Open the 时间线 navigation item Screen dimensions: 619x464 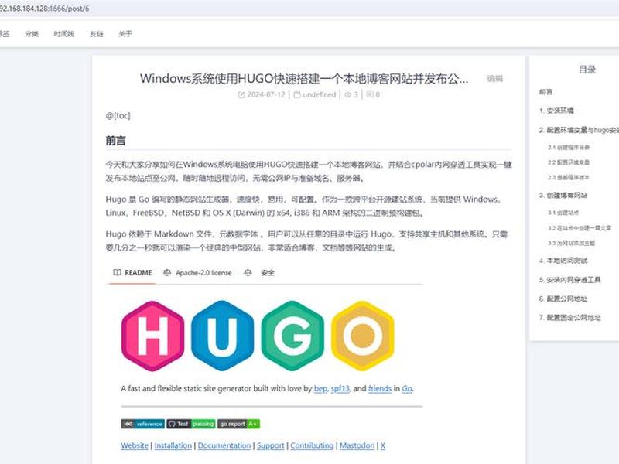pyautogui.click(x=64, y=34)
